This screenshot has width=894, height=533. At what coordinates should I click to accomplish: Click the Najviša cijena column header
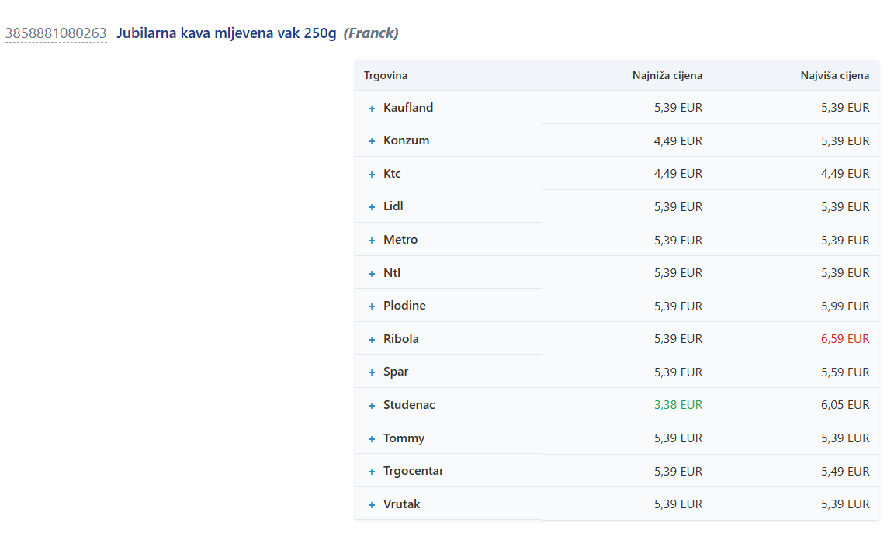click(834, 75)
